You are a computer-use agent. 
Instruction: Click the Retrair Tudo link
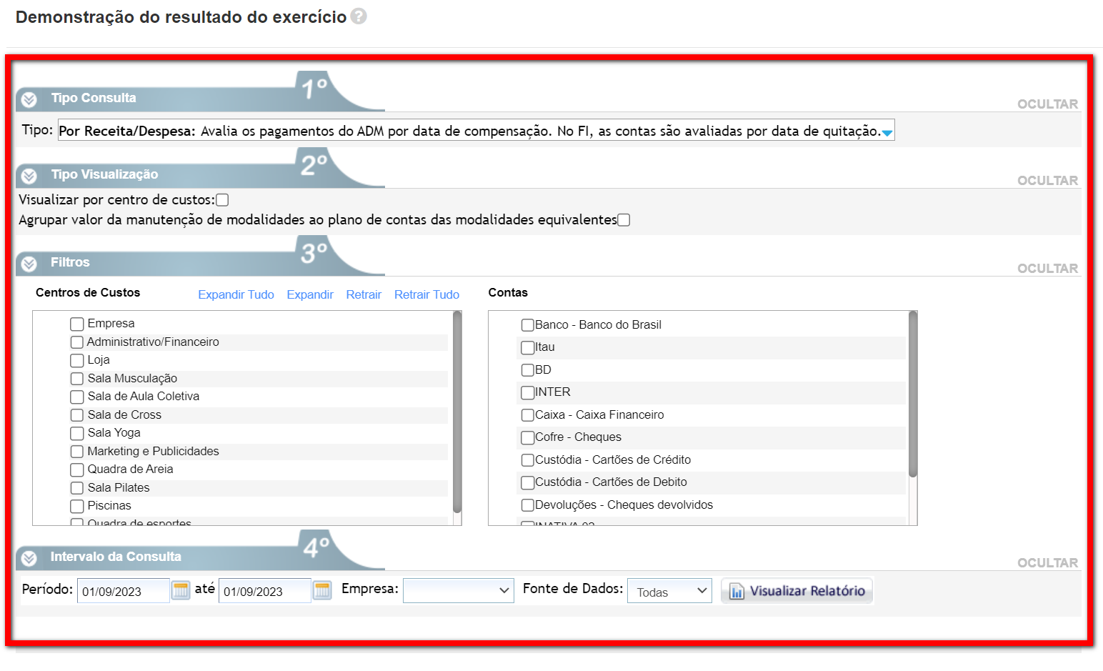tap(426, 294)
